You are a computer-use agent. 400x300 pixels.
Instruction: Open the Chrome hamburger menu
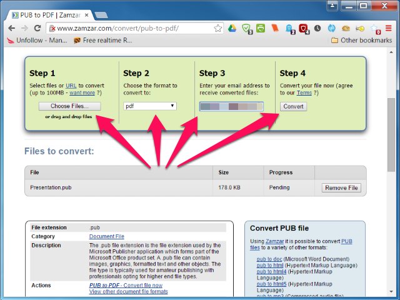coord(389,28)
